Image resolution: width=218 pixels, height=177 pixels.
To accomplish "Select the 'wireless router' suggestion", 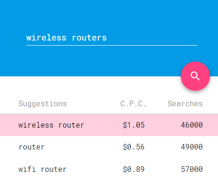I will coord(51,125).
